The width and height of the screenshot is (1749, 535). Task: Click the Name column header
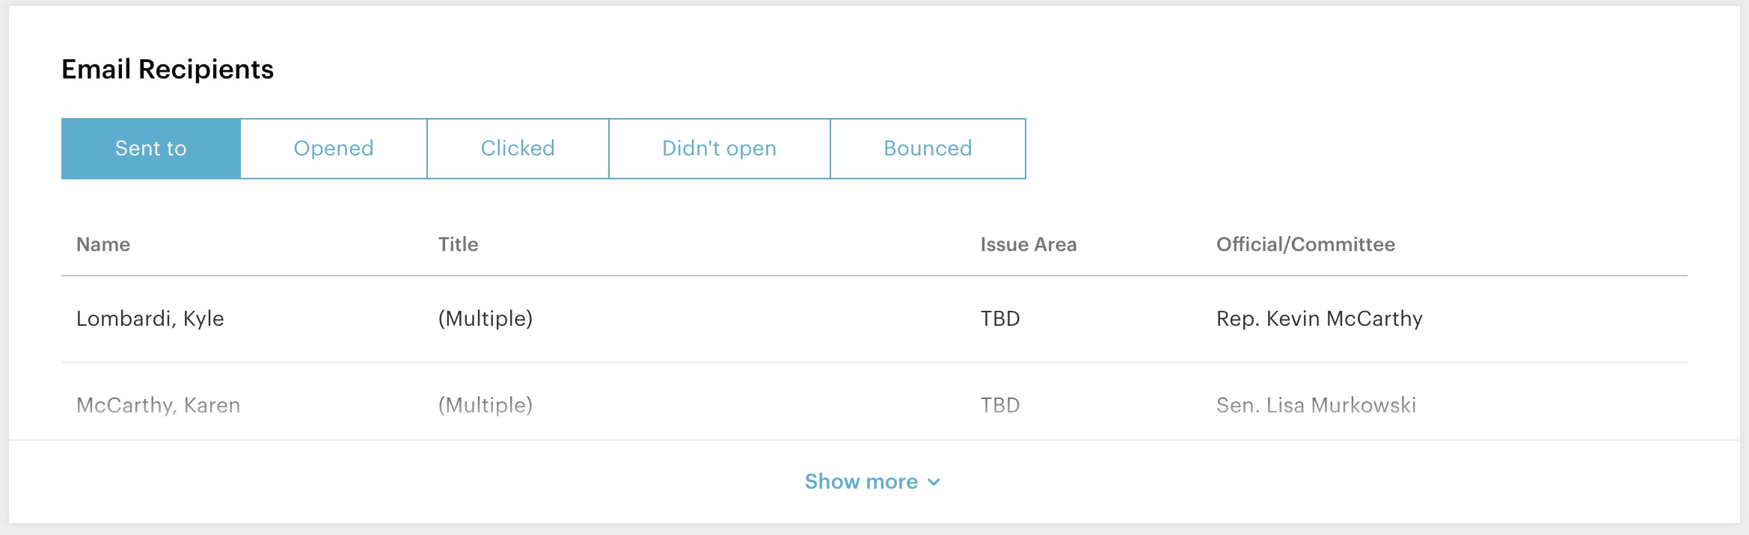click(103, 244)
